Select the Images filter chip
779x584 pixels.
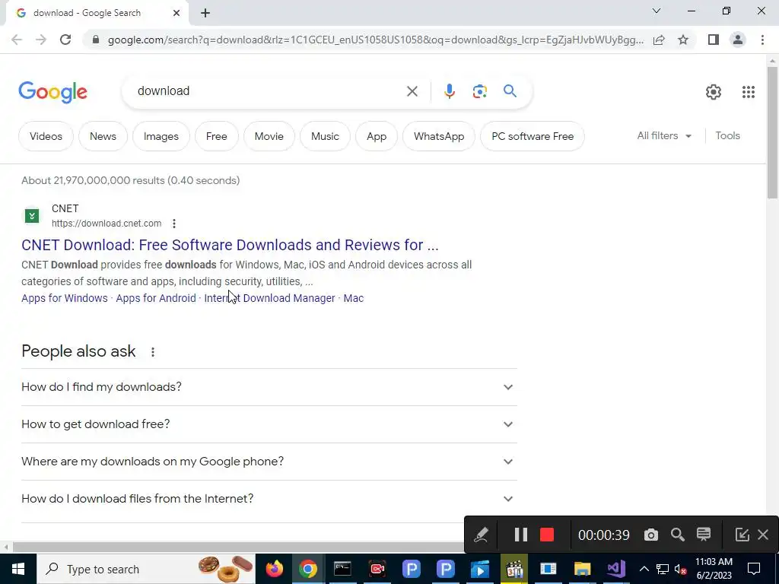[x=161, y=136]
